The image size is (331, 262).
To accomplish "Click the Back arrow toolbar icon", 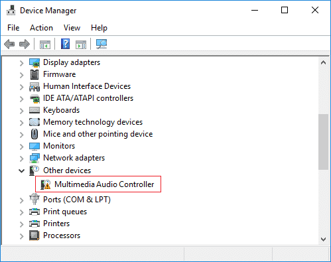I will tap(9, 44).
